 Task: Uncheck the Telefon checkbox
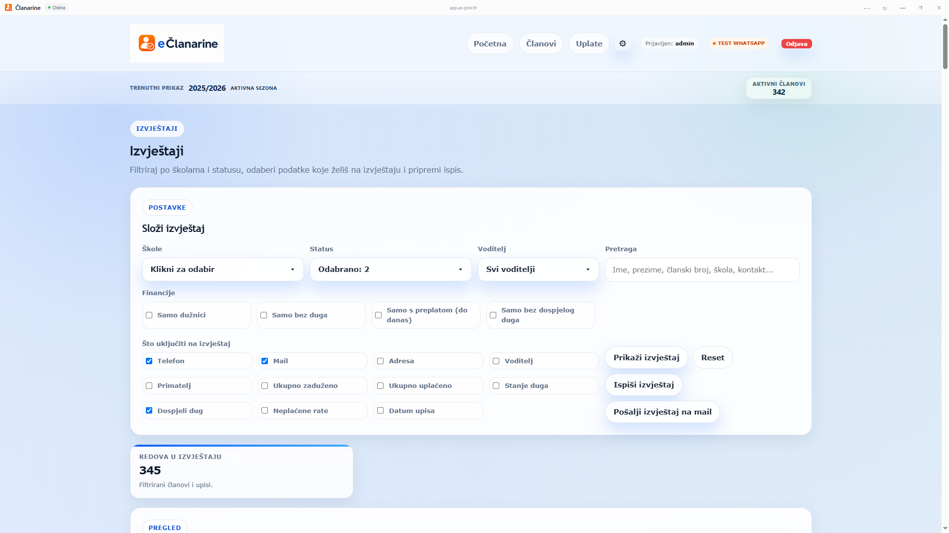point(149,361)
